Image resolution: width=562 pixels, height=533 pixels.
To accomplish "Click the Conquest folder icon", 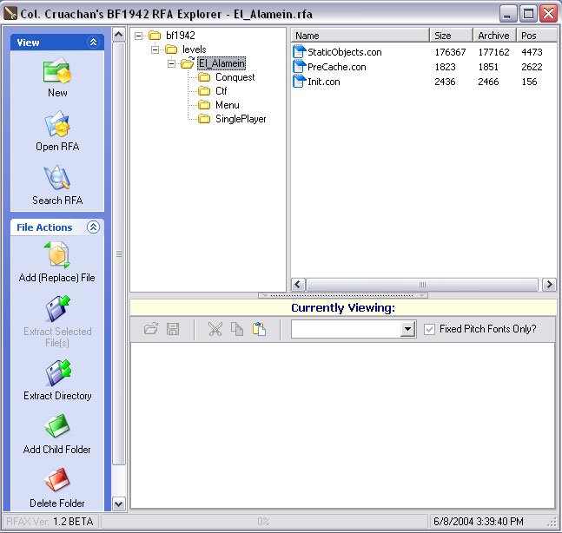I will tap(204, 77).
